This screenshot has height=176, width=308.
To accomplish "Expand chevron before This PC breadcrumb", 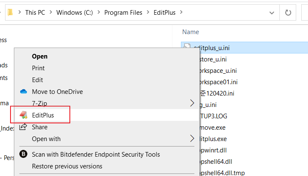I will pyautogui.click(x=19, y=12).
